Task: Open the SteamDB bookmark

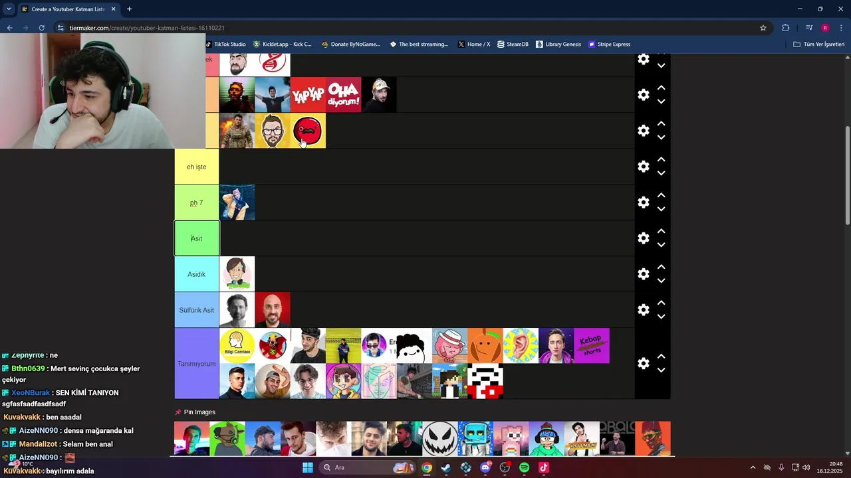Action: (513, 44)
